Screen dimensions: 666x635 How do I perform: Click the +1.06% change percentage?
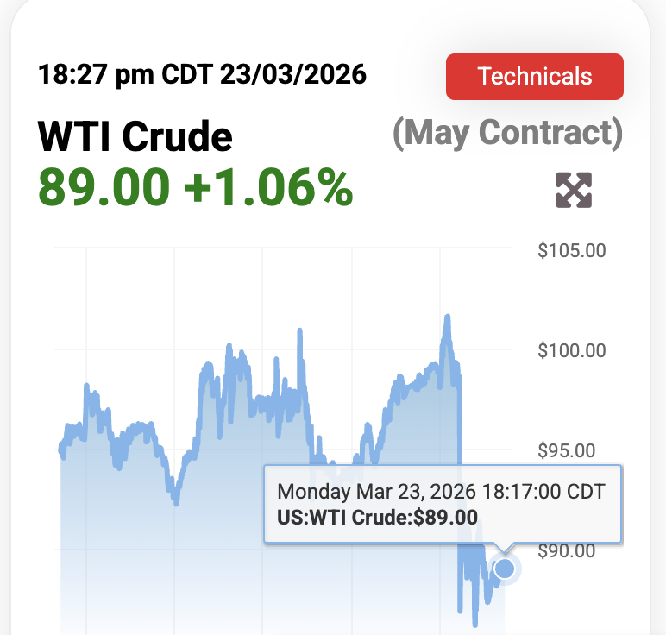point(268,187)
